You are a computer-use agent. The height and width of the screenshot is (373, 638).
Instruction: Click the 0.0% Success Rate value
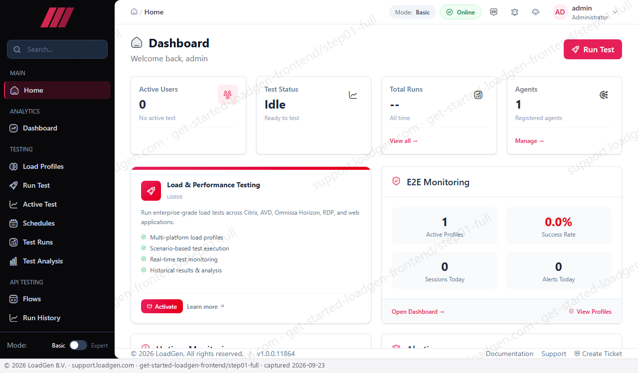coord(558,222)
